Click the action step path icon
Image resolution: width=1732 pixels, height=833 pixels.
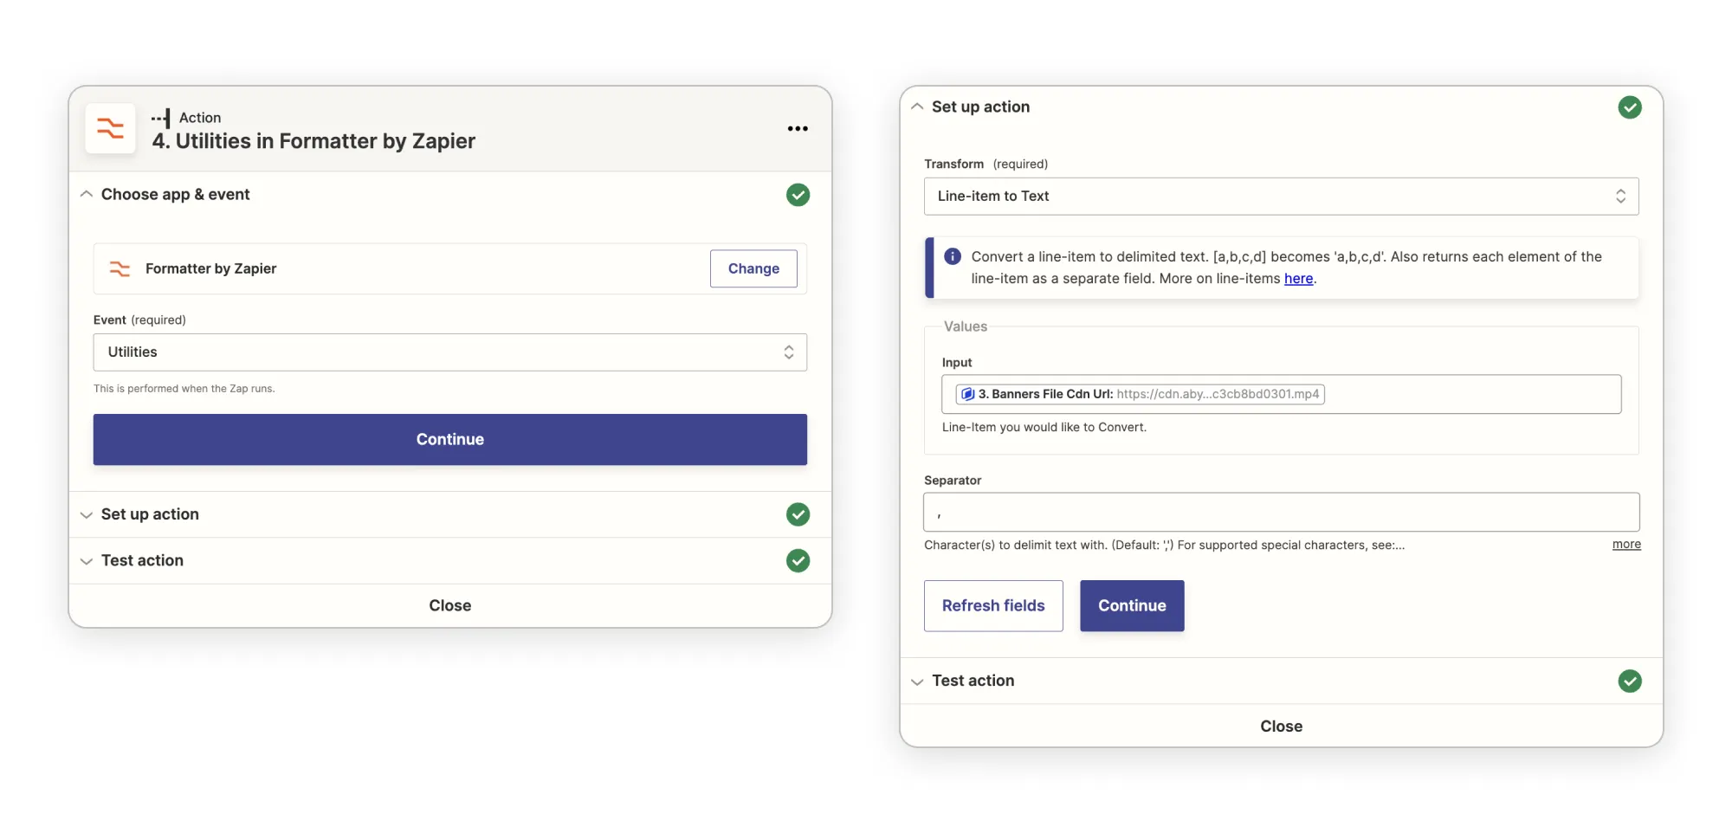(x=161, y=118)
